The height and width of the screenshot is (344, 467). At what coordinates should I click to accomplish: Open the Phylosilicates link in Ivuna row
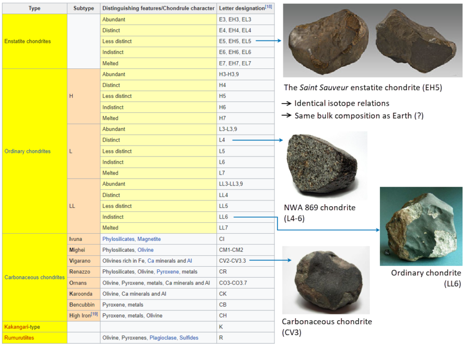pyautogui.click(x=118, y=239)
